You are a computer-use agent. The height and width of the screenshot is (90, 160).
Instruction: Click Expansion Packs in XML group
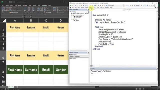pos(61,10)
